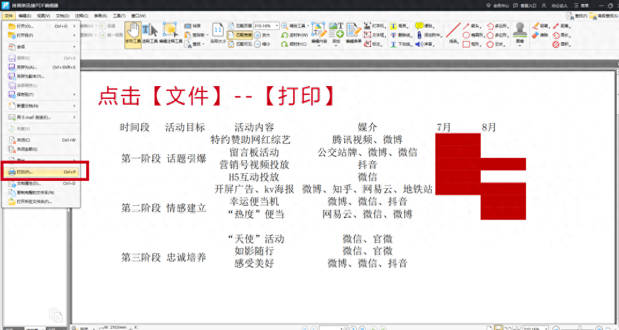The image size is (619, 330).
Task: Add a 便贴 sticky note
Action: coord(425,25)
